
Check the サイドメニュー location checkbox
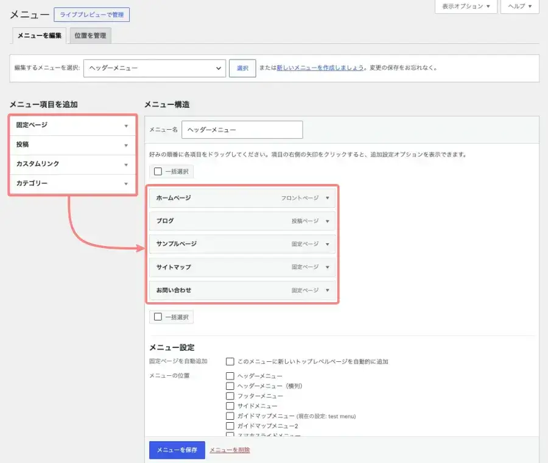[230, 406]
